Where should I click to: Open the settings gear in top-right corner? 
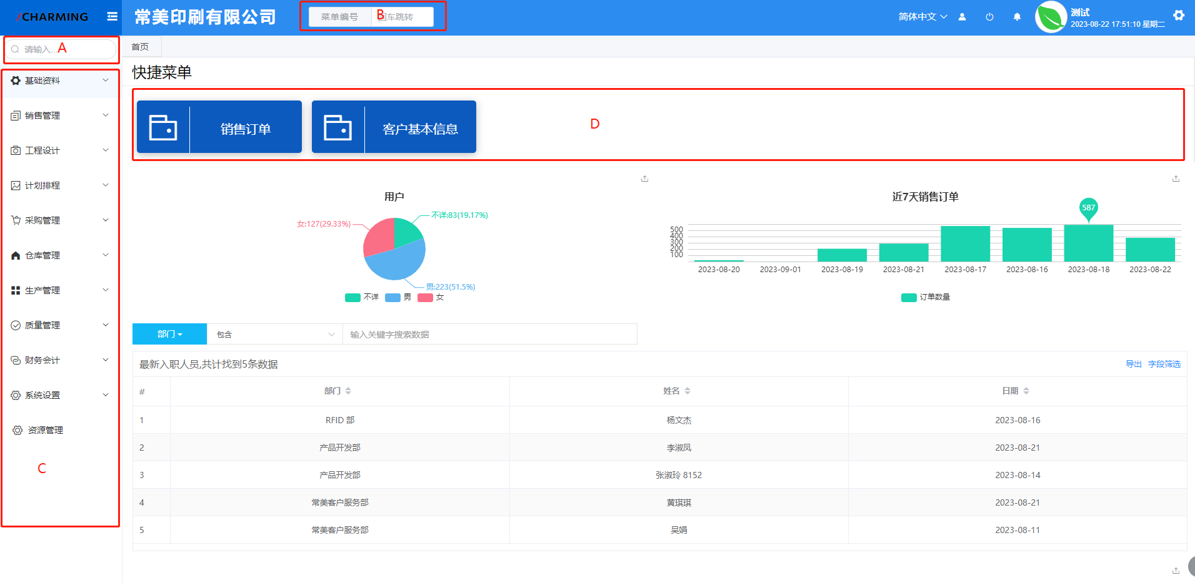(x=1179, y=16)
